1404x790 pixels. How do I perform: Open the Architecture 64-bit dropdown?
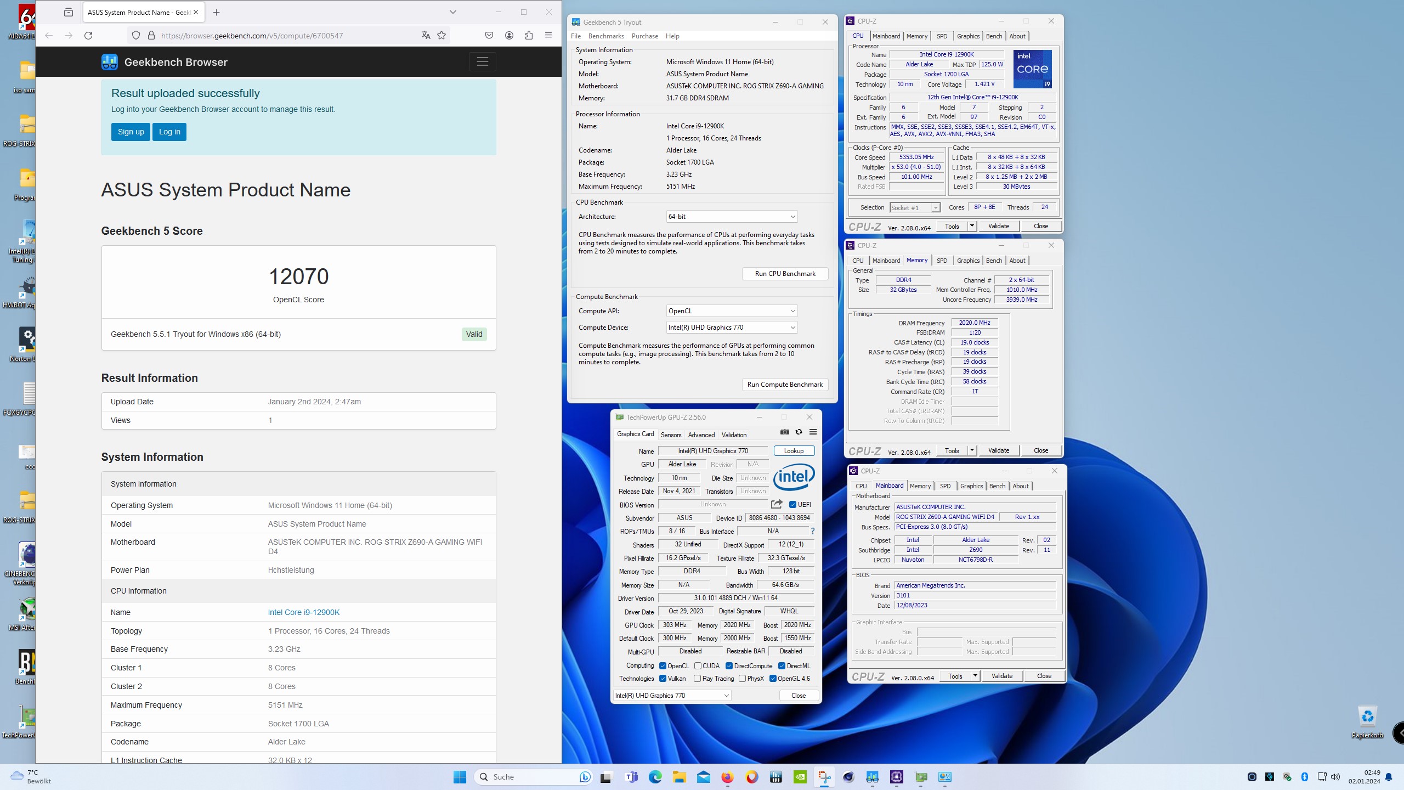pos(732,216)
